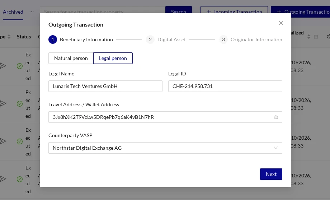Click the third row's outgoing send icon
The image size is (330, 200).
pos(3,141)
